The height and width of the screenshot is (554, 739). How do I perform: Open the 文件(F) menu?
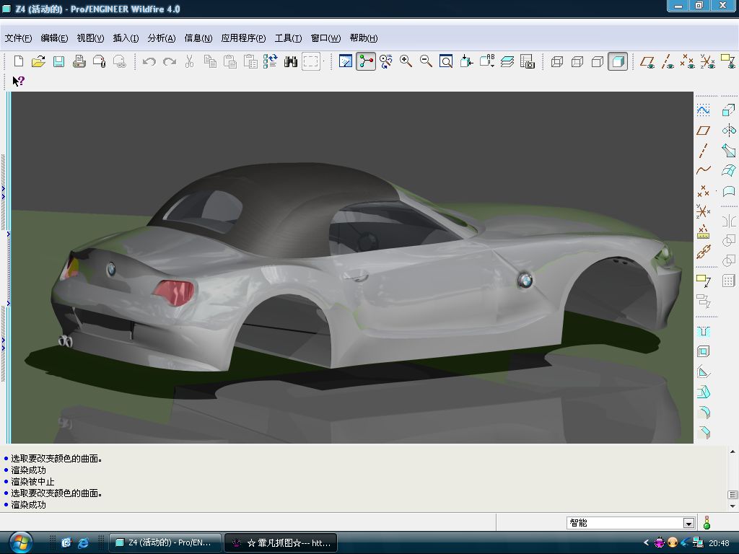(19, 38)
